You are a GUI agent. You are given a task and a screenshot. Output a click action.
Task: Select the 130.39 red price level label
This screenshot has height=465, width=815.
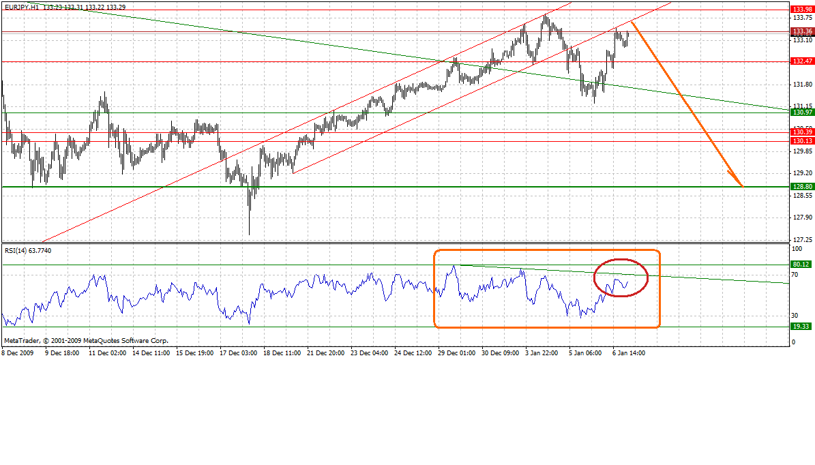point(802,132)
